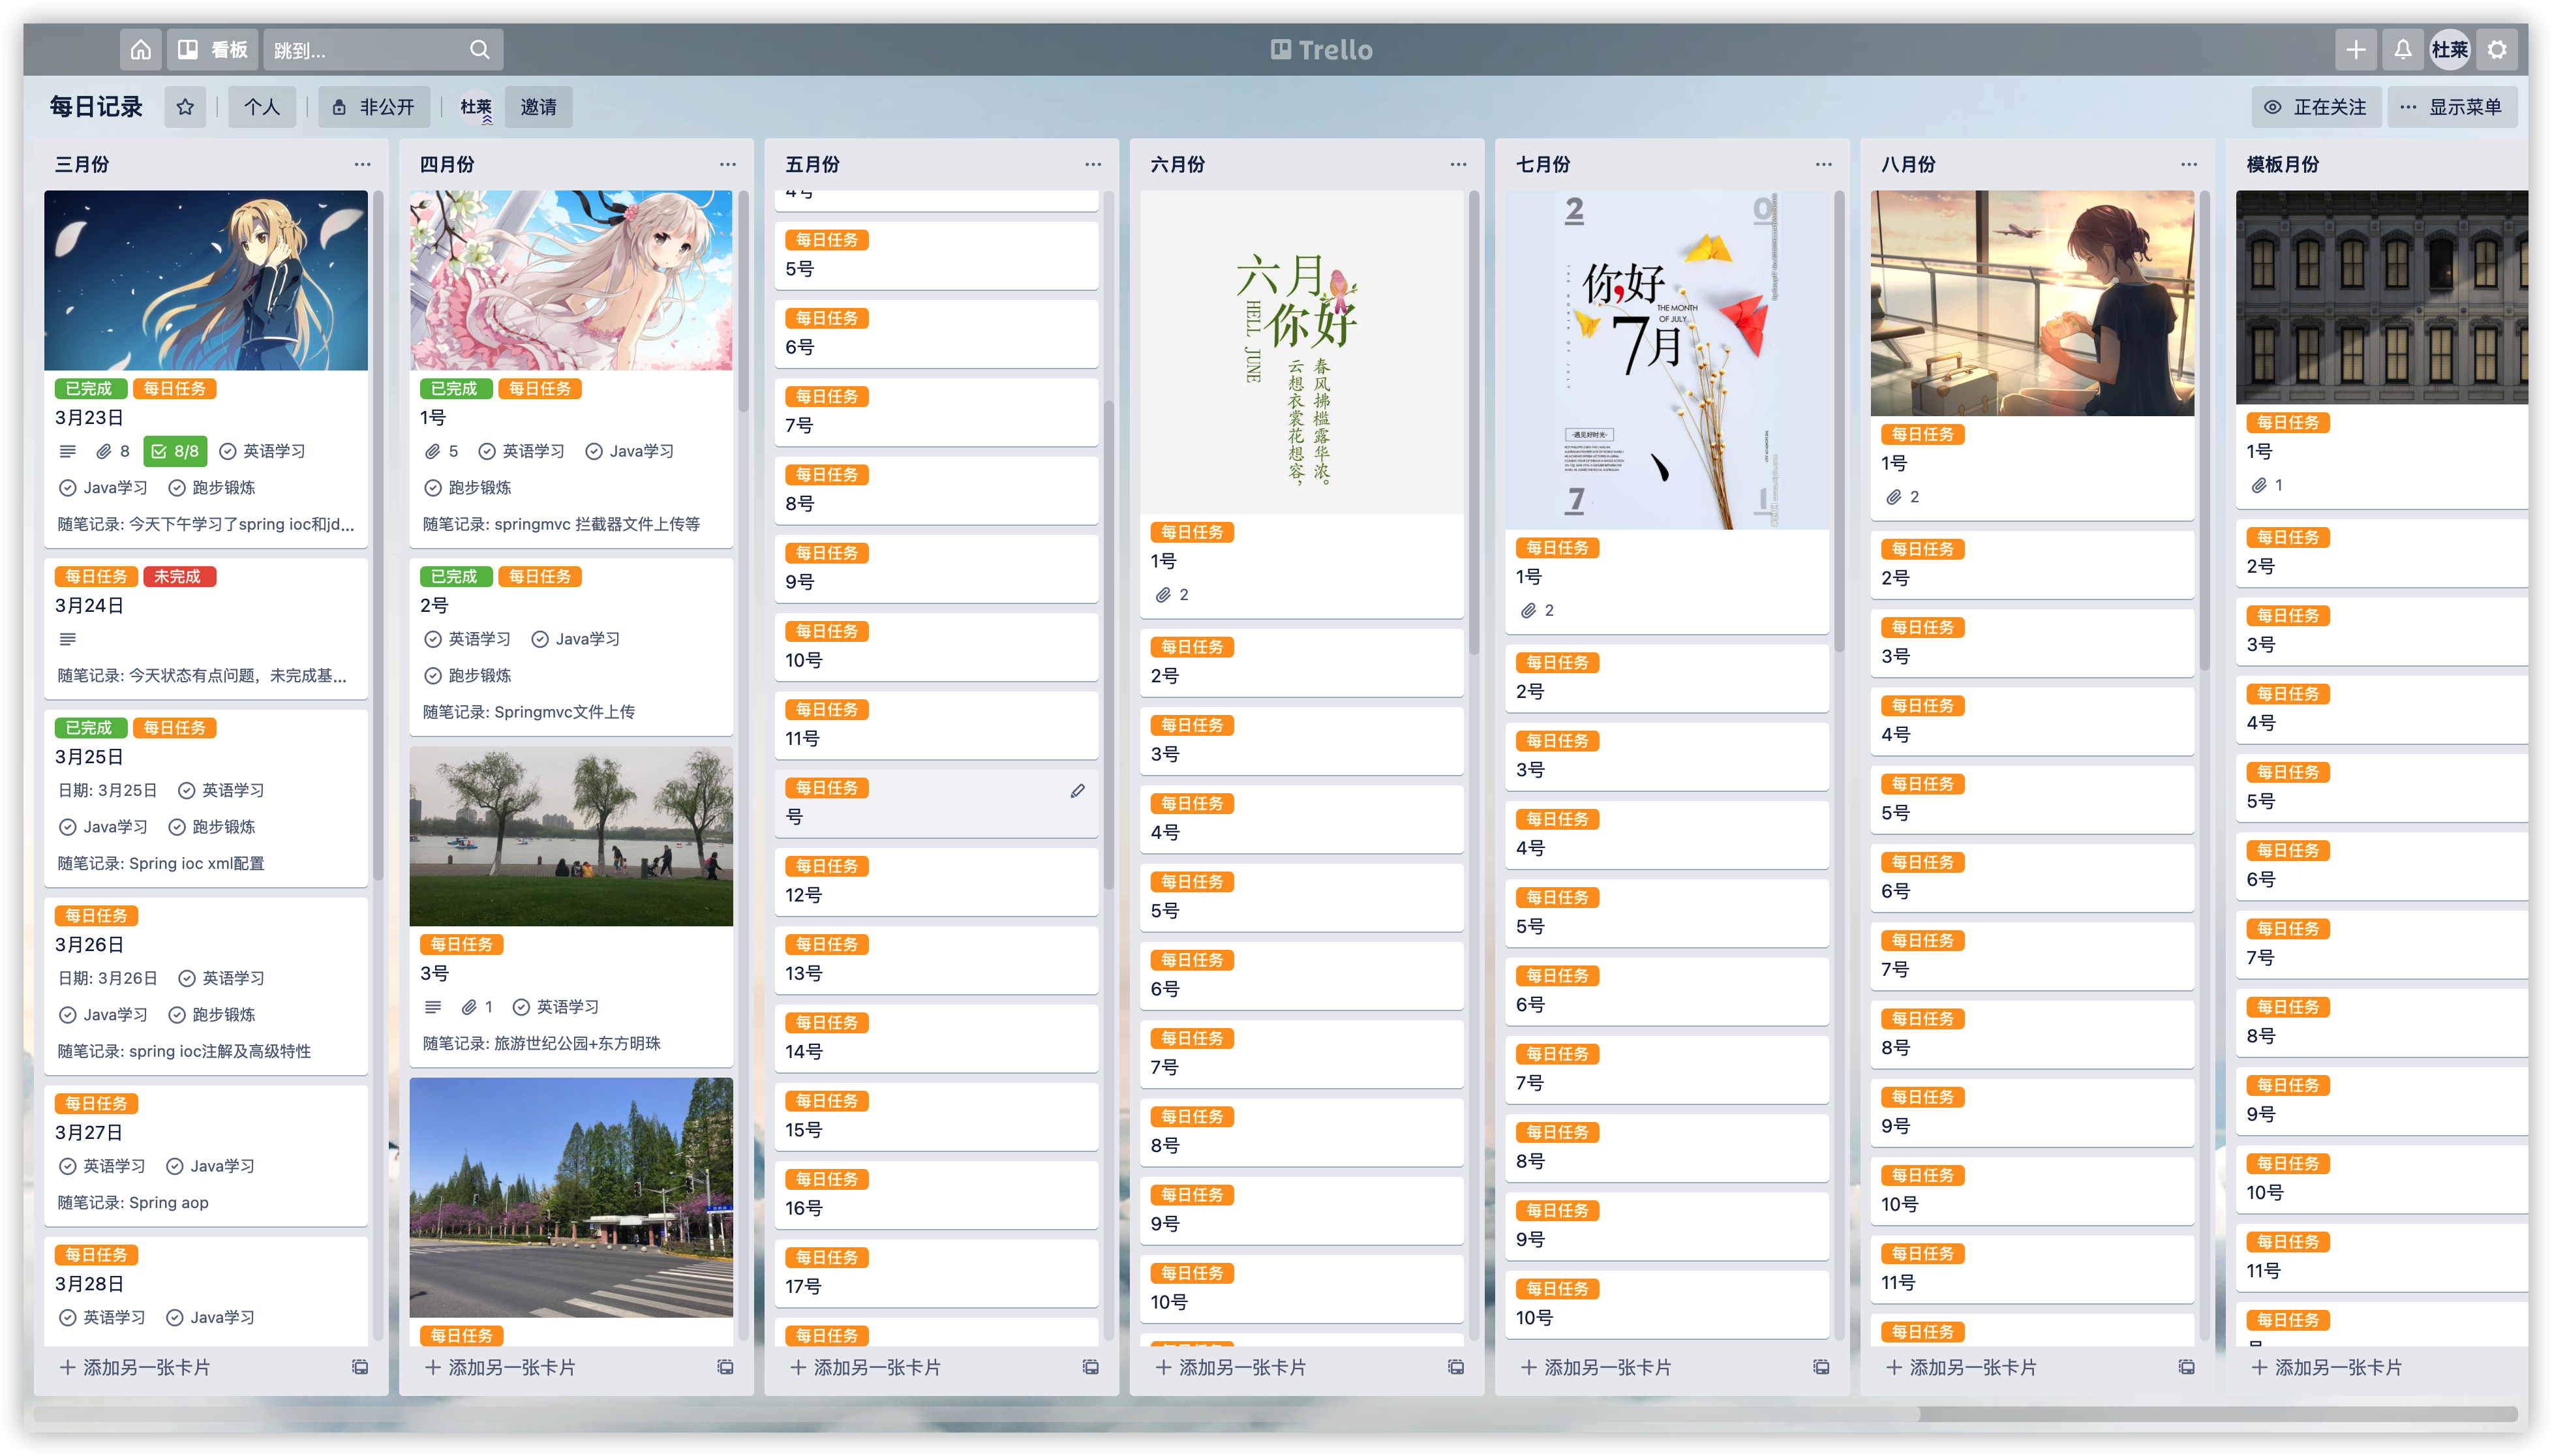The image size is (2552, 1456).
Task: Open July poster cover card in 七月份
Action: (x=1666, y=360)
